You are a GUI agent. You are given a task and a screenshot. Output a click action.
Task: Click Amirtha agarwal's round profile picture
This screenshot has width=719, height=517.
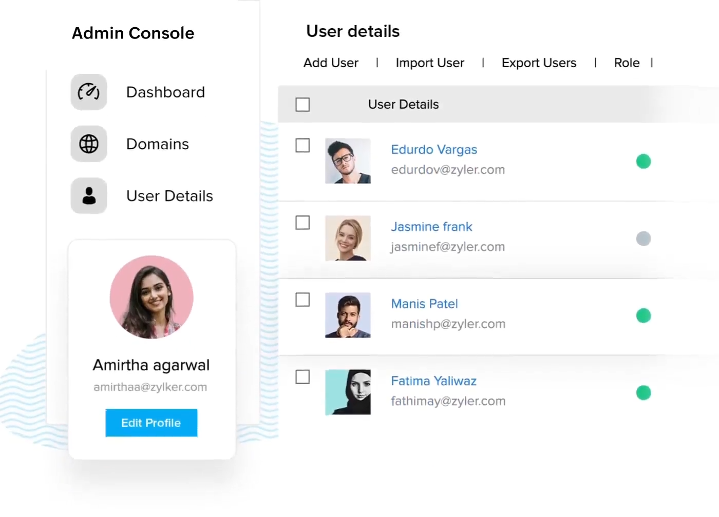click(152, 297)
